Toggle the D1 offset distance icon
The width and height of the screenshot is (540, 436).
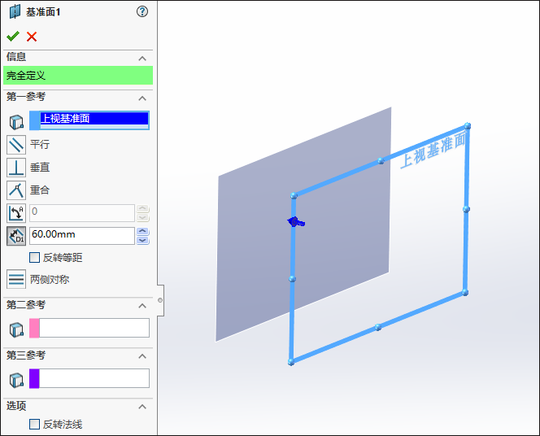point(16,236)
